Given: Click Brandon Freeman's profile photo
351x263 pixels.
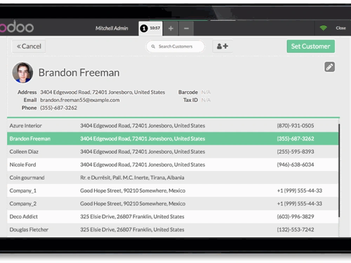Looking at the screenshot, I should tap(22, 73).
